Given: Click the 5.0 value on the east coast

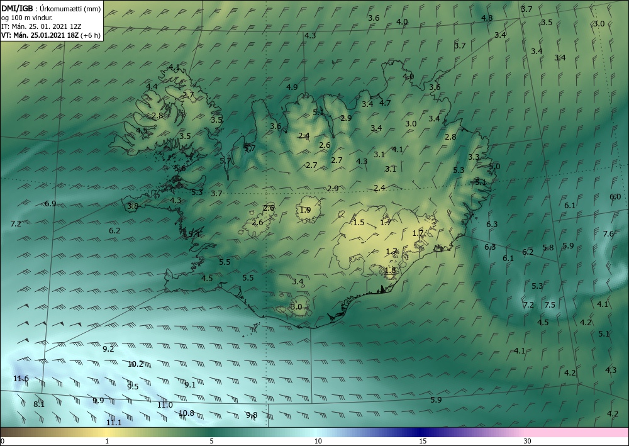Looking at the screenshot, I should (494, 166).
